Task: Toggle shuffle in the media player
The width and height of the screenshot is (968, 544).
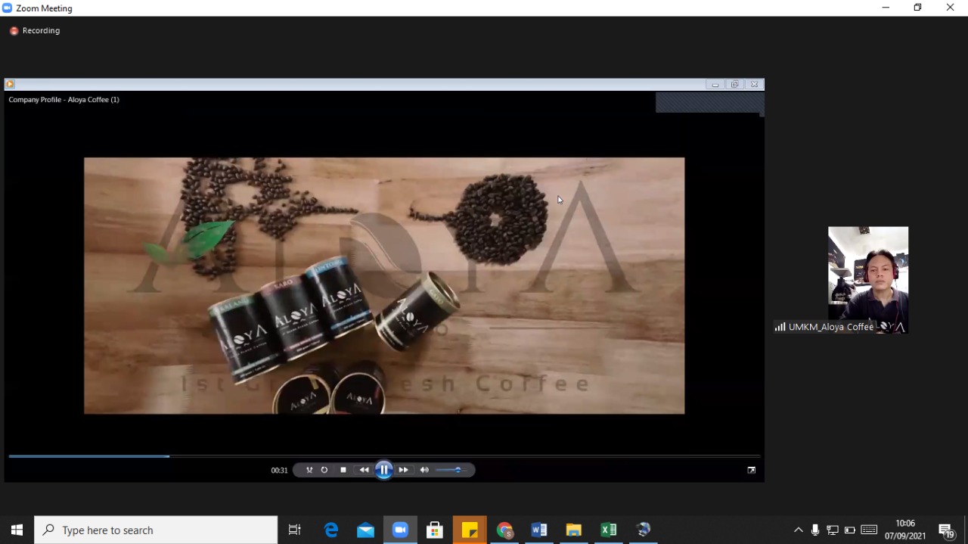Action: coord(309,470)
